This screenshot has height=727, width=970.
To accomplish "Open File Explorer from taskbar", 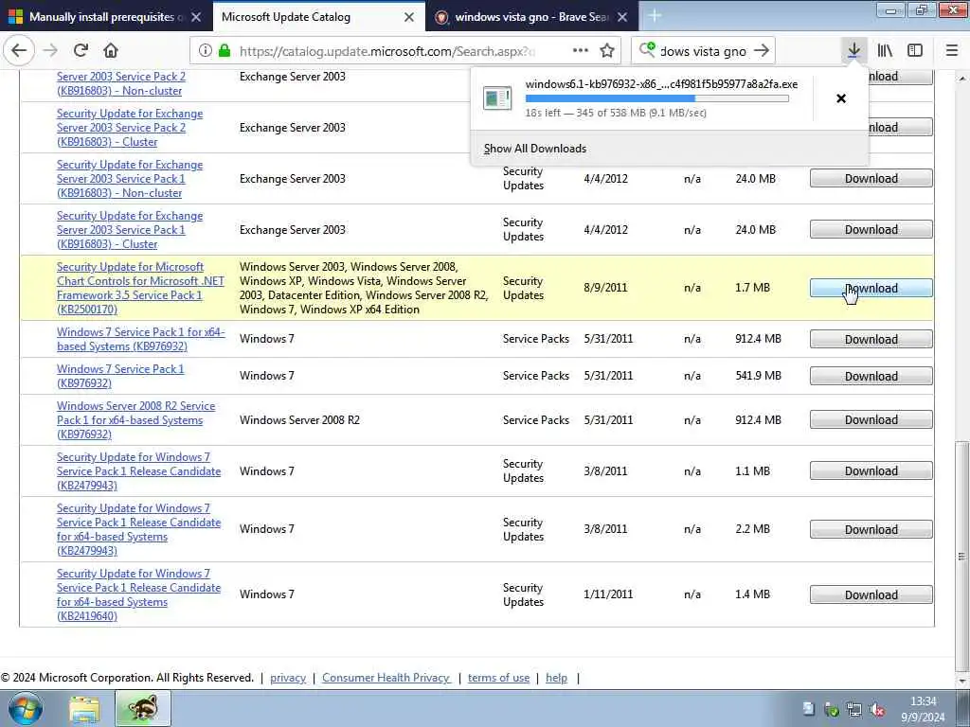I will tap(84, 709).
